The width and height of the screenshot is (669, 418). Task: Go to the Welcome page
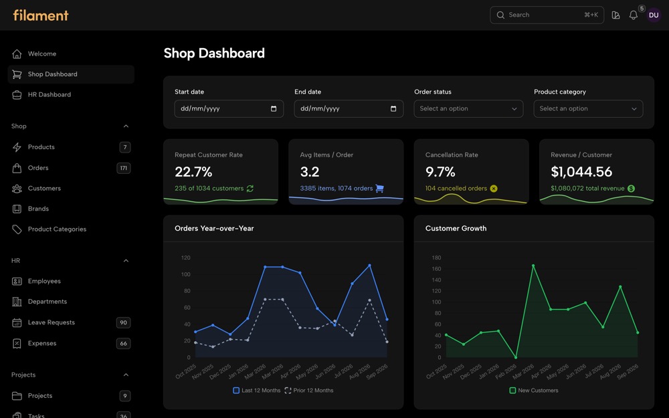point(71,54)
